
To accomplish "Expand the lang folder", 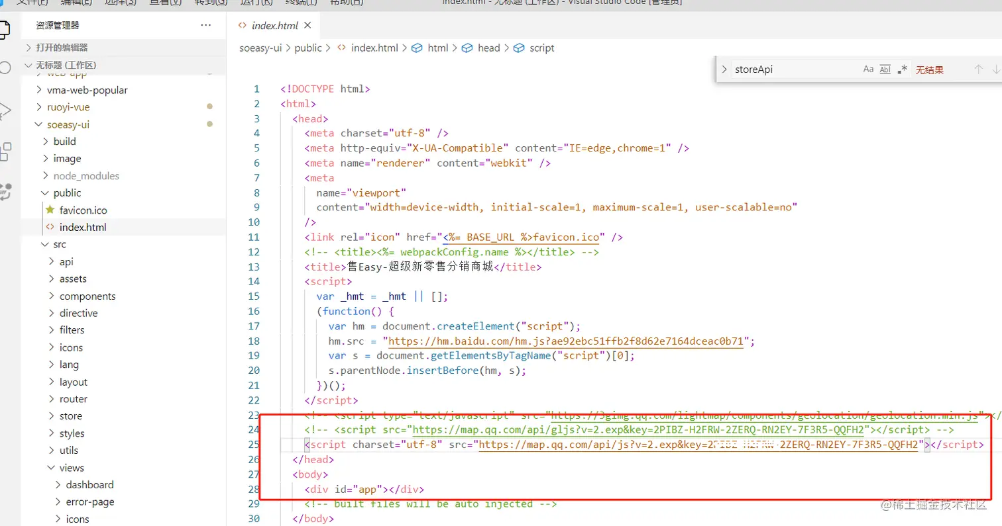I will 52,365.
